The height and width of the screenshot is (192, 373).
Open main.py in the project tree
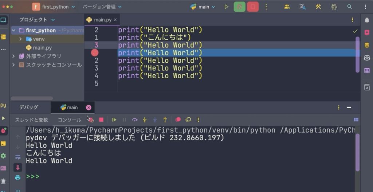[42, 48]
